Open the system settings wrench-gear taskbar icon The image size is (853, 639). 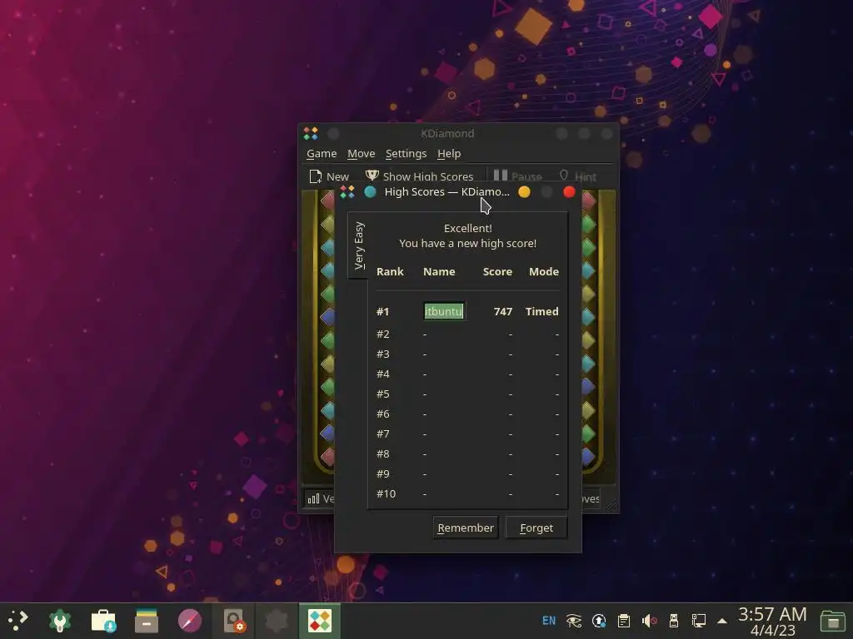pos(60,621)
